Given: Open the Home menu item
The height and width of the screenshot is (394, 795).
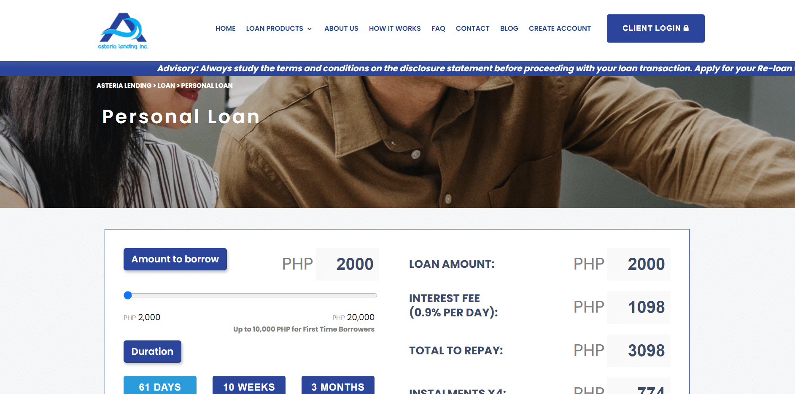Looking at the screenshot, I should (225, 28).
